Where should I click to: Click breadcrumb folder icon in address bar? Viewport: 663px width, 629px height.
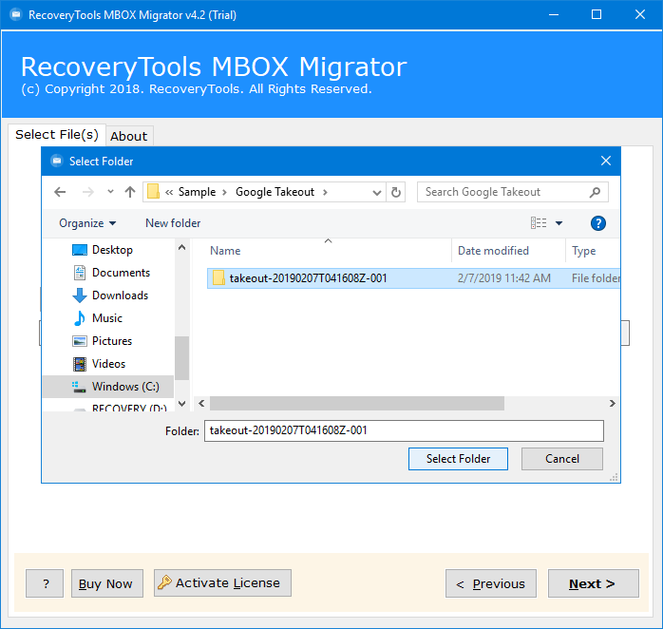(153, 192)
